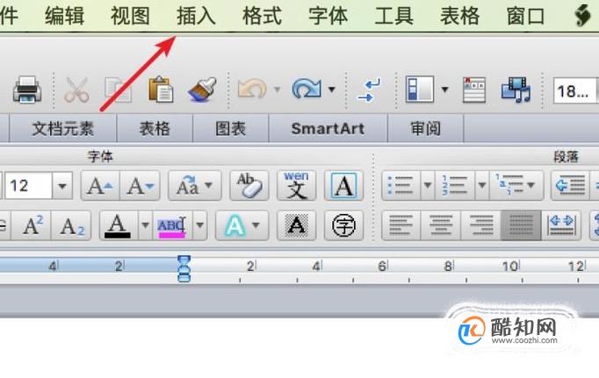Click the ruler indent marker
Screen dimensions: 599x378
184,268
